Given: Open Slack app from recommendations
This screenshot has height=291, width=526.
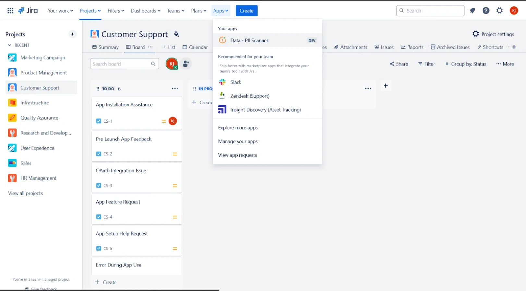Looking at the screenshot, I should [x=236, y=82].
